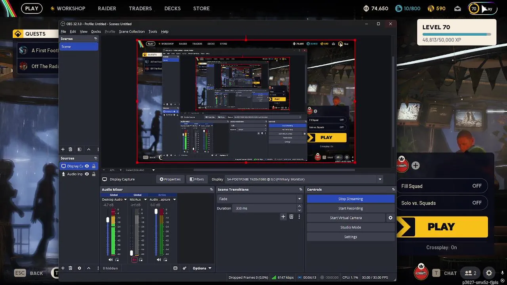Open the Edit menu
This screenshot has width=507, height=285.
(73, 32)
